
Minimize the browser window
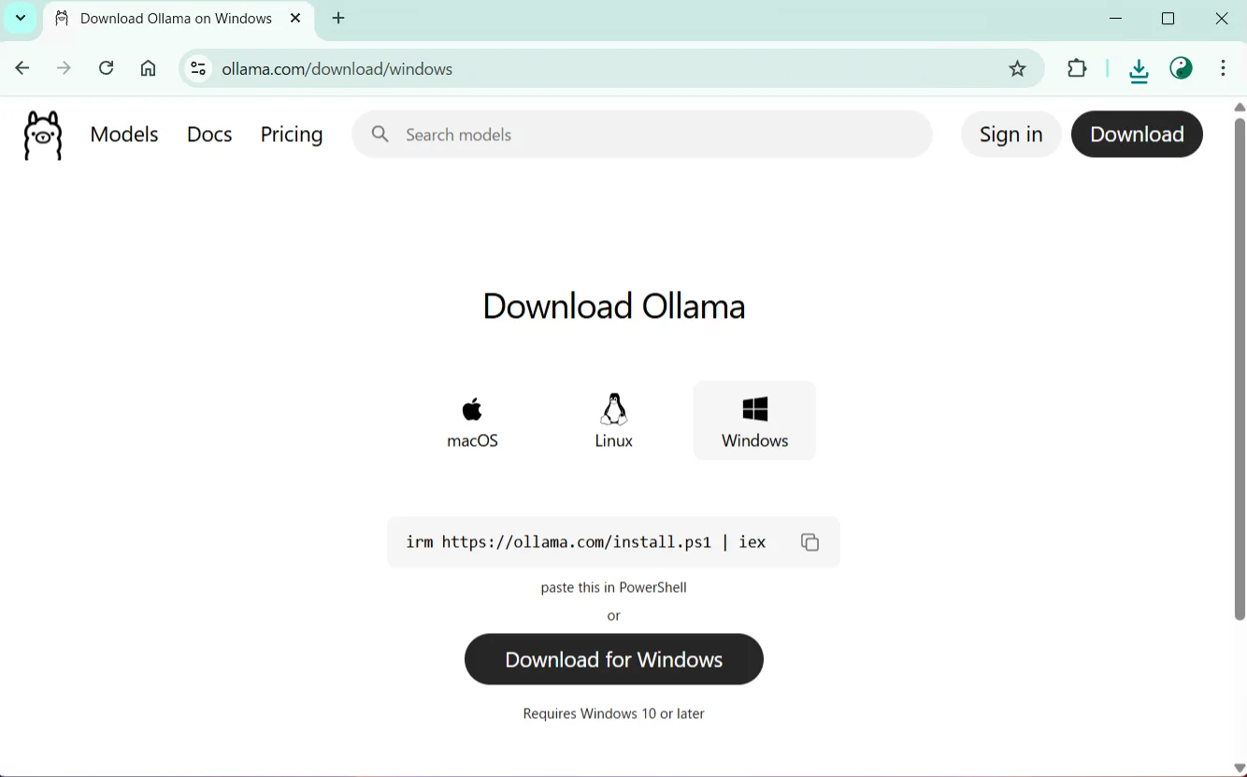pos(1115,19)
